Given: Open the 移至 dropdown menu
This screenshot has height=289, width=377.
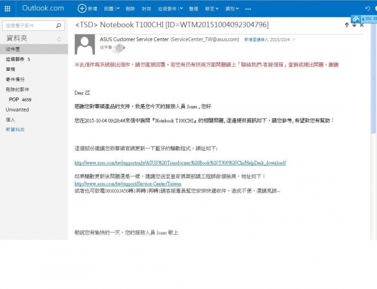Looking at the screenshot, I should [212, 9].
